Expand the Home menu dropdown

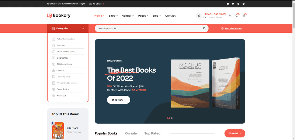[104, 16]
